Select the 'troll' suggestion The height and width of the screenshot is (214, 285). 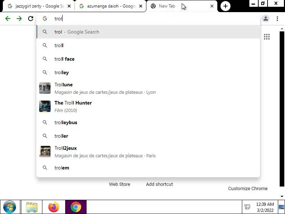[x=148, y=45]
